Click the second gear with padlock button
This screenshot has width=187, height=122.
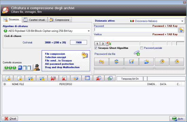click(177, 62)
